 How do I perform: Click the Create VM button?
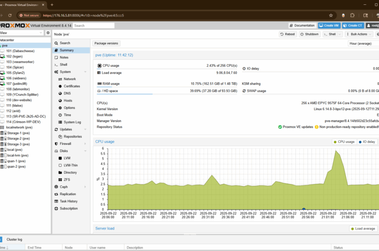point(329,25)
